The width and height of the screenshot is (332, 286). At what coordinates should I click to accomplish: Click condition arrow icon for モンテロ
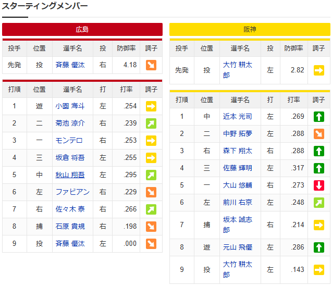[x=151, y=141]
